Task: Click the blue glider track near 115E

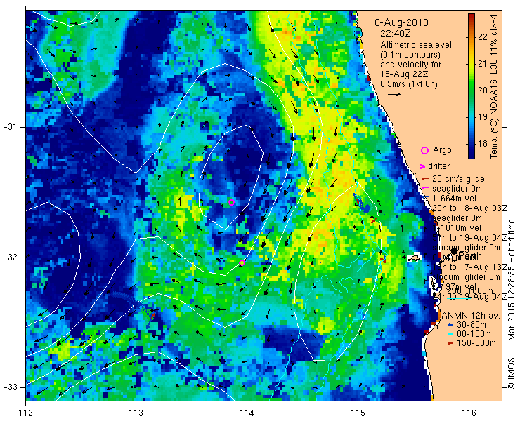Action: (x=362, y=203)
